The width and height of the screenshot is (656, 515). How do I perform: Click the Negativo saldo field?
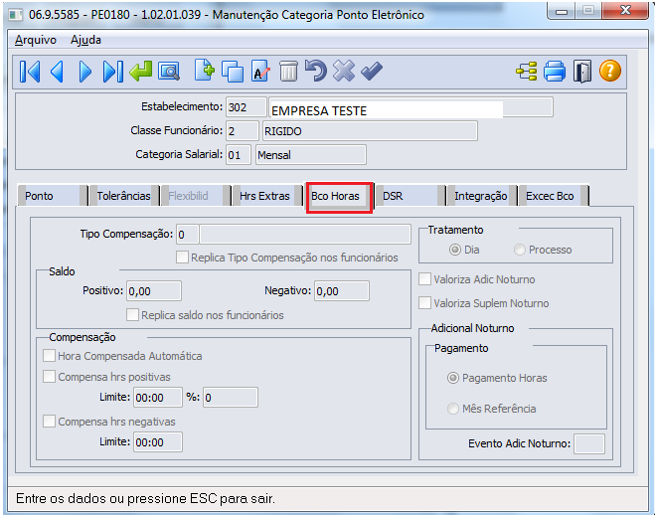point(342,290)
